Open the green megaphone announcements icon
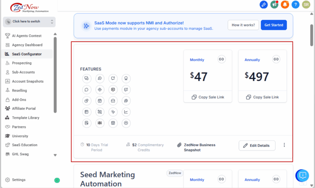315x188 pixels. pos(274,4)
